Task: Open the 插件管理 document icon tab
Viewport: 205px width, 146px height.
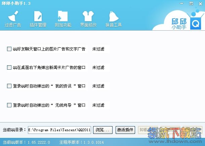Action: pyautogui.click(x=38, y=19)
